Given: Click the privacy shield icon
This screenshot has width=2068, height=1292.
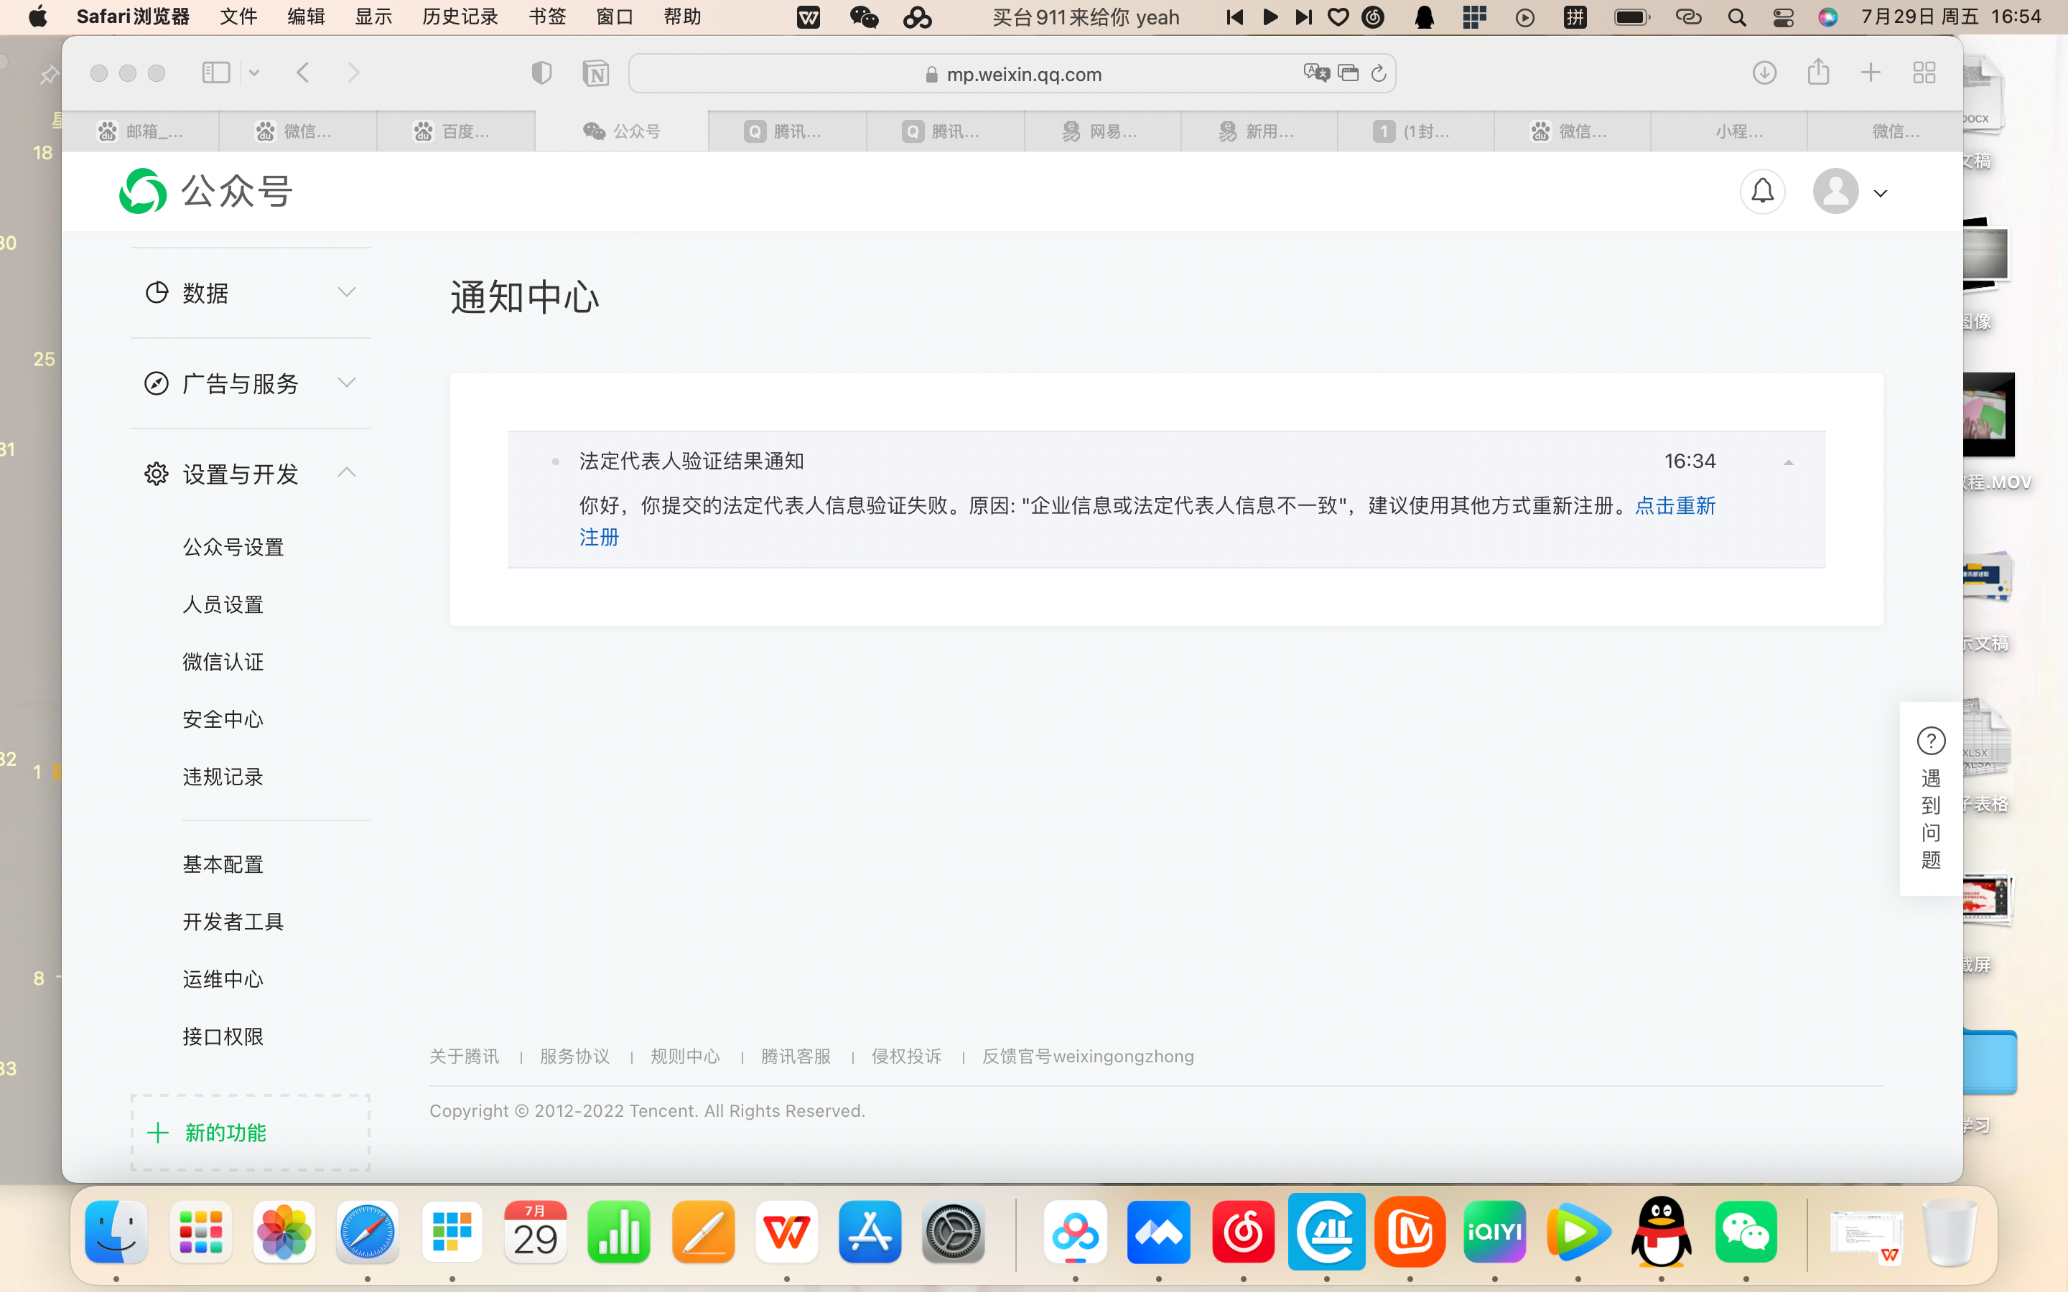Looking at the screenshot, I should click(541, 73).
